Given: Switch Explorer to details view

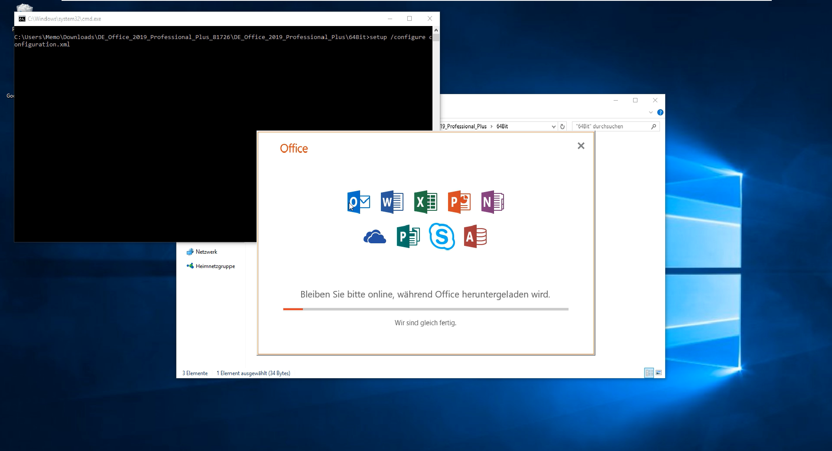Looking at the screenshot, I should point(649,373).
